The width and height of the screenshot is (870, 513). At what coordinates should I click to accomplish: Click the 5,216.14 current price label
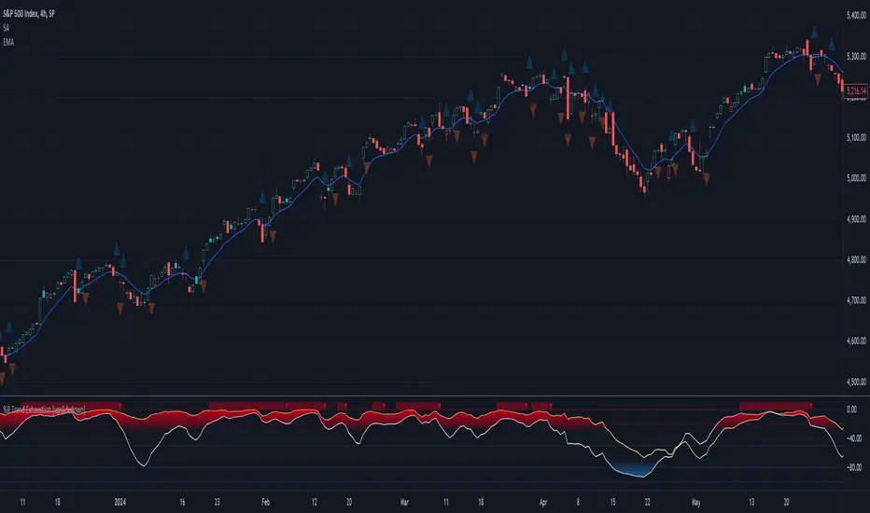pos(856,90)
